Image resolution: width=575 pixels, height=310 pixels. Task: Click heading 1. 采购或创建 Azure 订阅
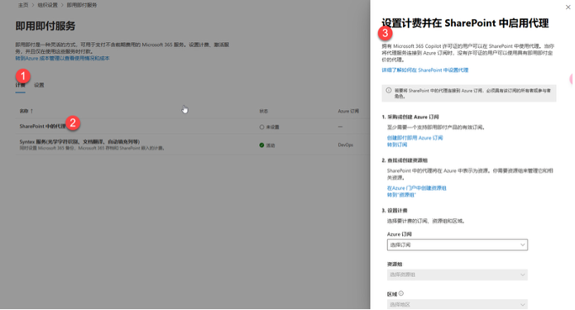point(410,117)
